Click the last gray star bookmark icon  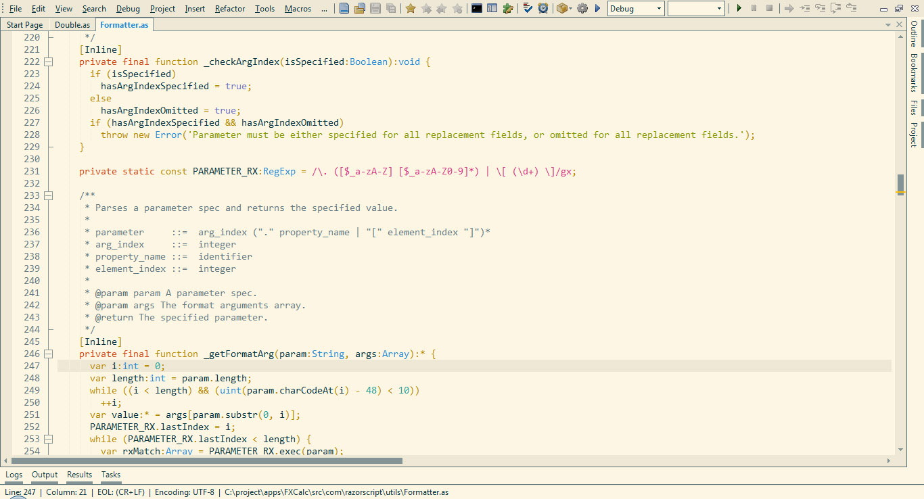(x=457, y=9)
